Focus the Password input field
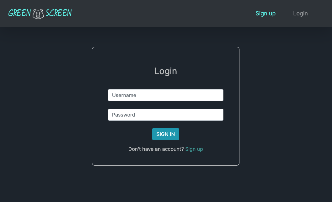The image size is (332, 202). point(166,115)
